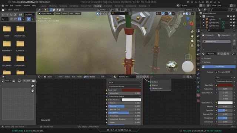
Task: Toggle Collection visibility eye icon
Action: coord(231,16)
